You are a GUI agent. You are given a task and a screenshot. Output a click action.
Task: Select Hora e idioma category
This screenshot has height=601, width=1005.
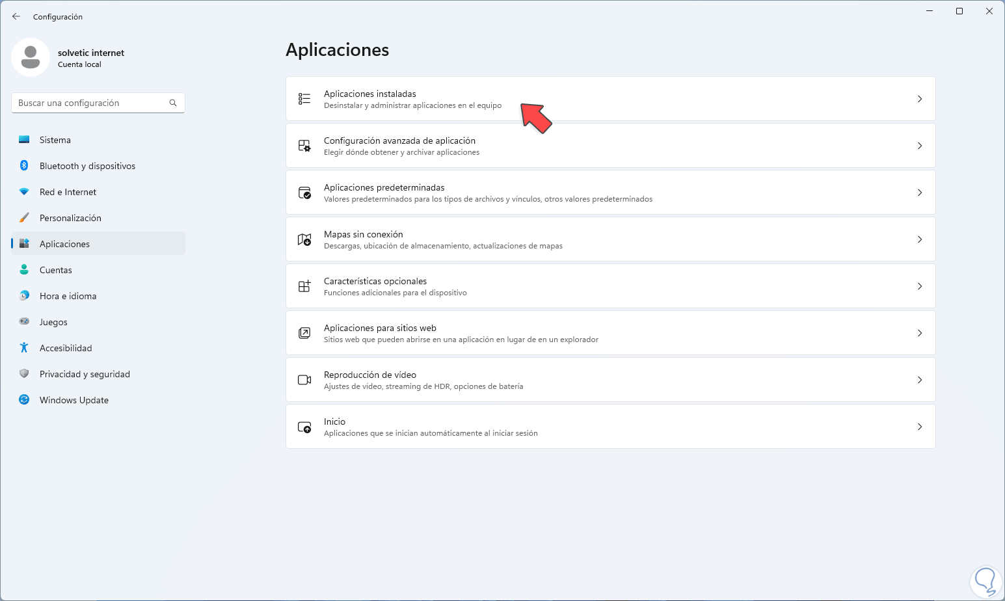click(x=68, y=296)
